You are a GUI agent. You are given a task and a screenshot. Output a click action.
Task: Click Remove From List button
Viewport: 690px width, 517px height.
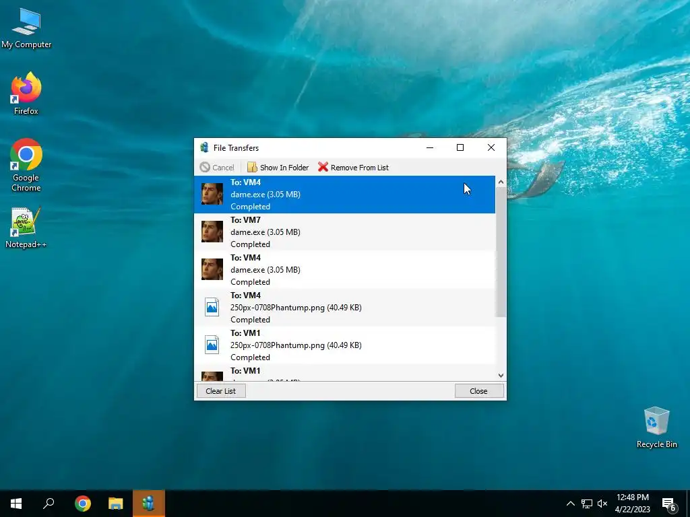click(x=353, y=168)
